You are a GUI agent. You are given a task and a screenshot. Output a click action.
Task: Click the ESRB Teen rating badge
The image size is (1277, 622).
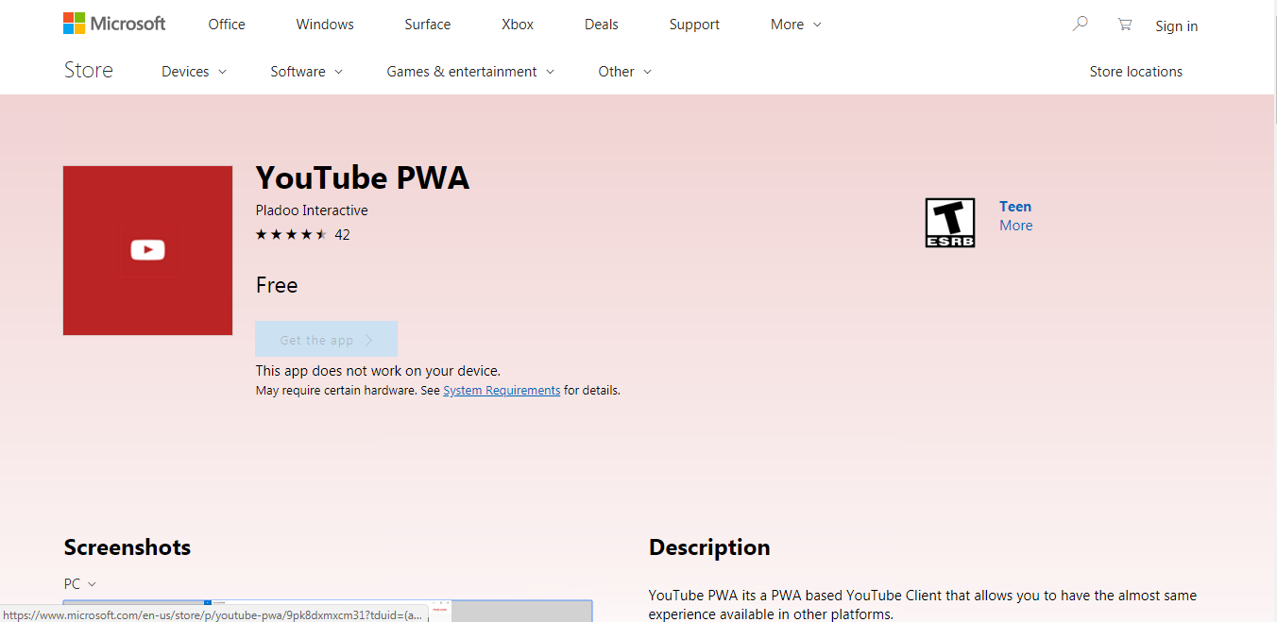pos(950,223)
